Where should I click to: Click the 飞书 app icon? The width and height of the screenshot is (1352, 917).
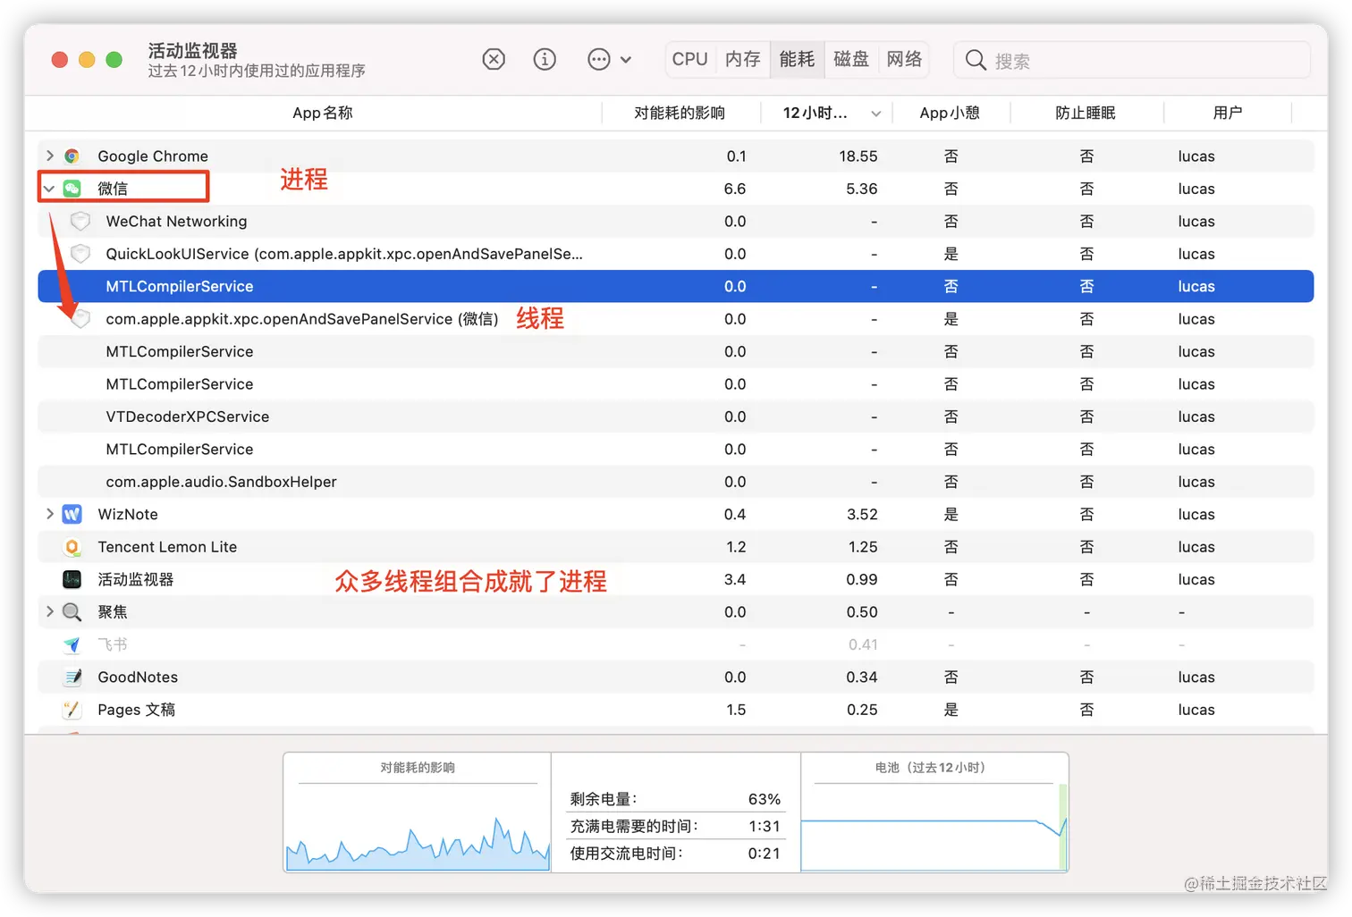tap(72, 644)
